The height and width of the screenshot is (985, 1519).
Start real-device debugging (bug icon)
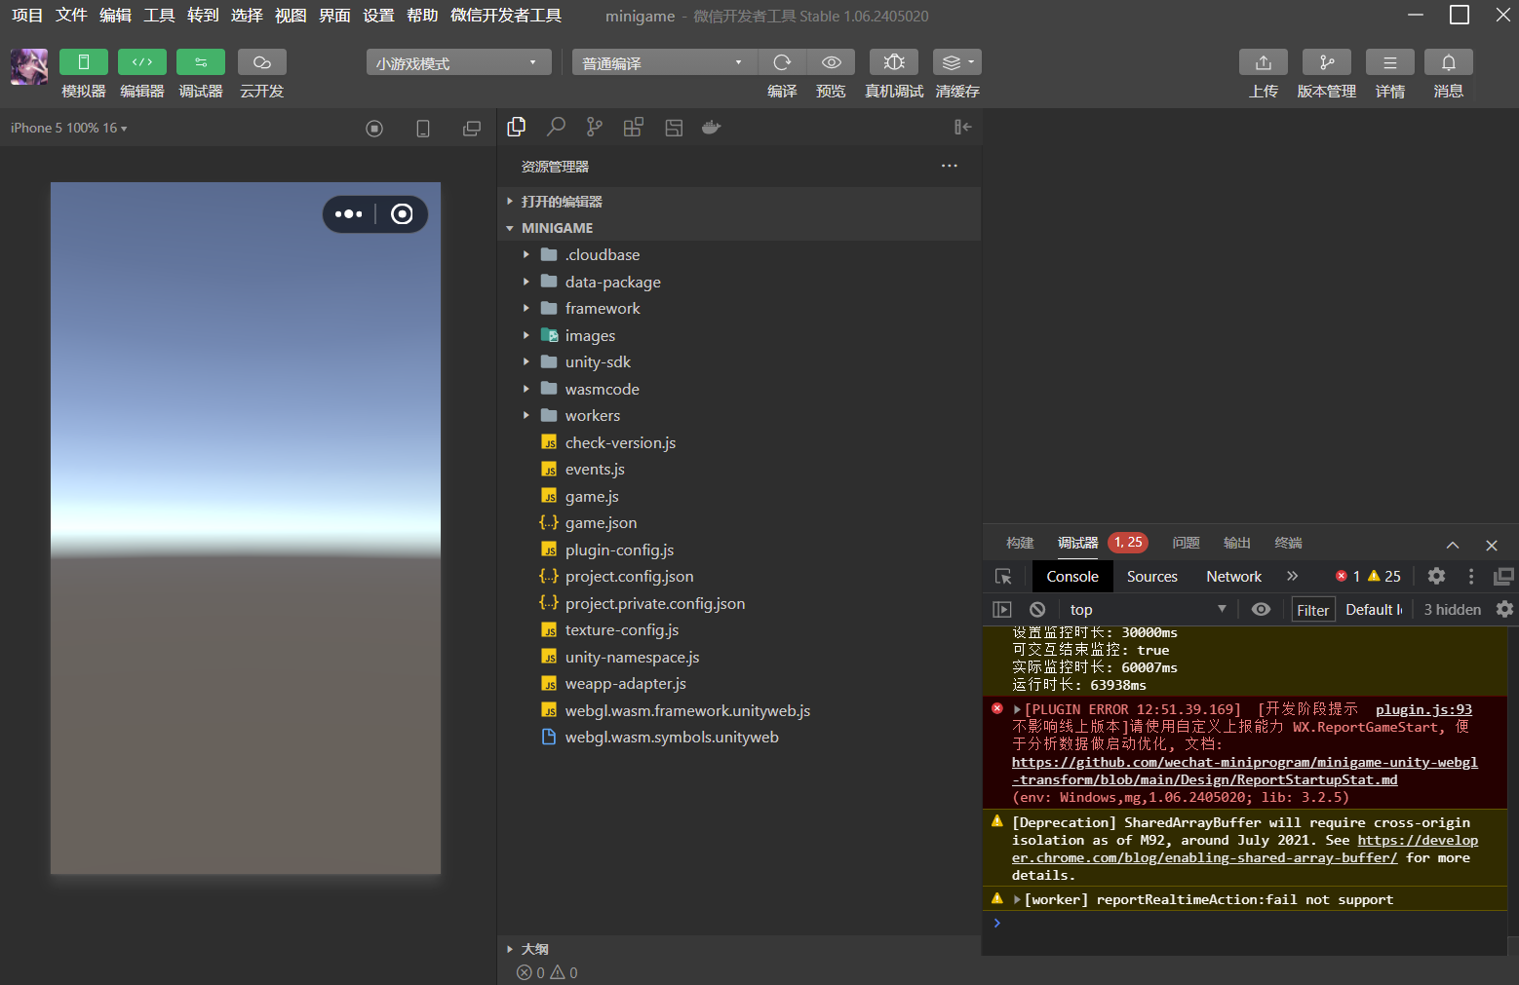point(894,62)
